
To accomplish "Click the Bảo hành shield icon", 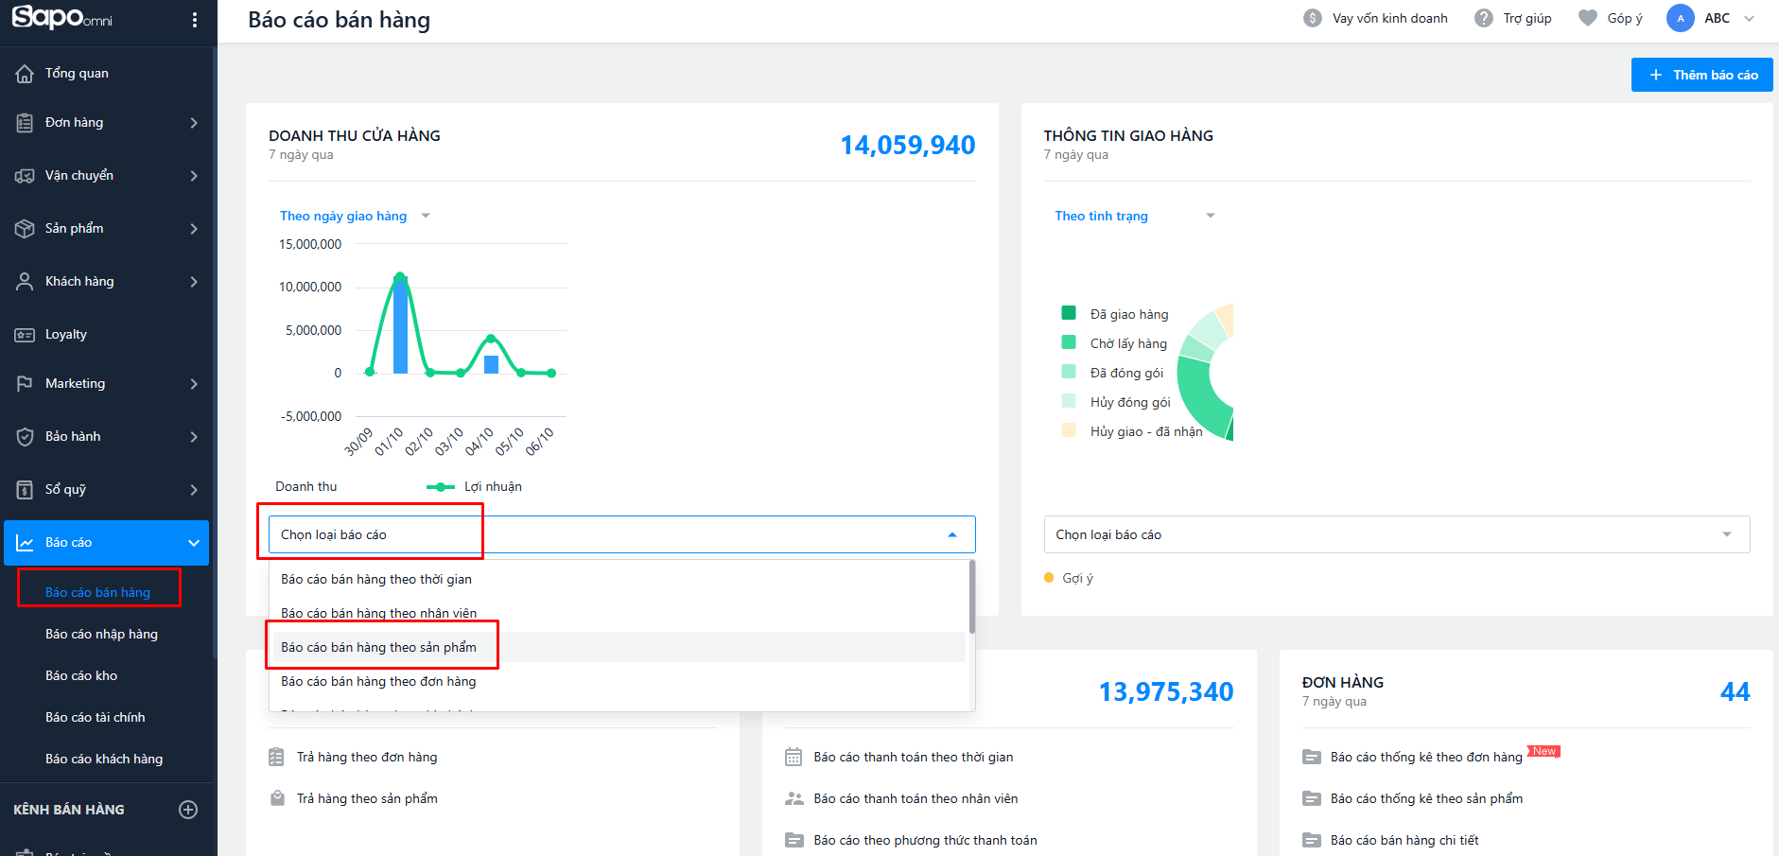I will pos(25,437).
